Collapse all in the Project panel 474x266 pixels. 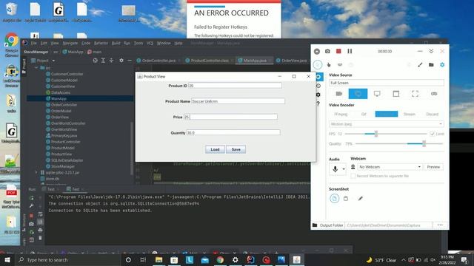pyautogui.click(x=111, y=61)
